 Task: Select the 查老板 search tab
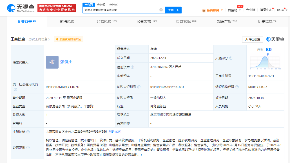point(101,4)
